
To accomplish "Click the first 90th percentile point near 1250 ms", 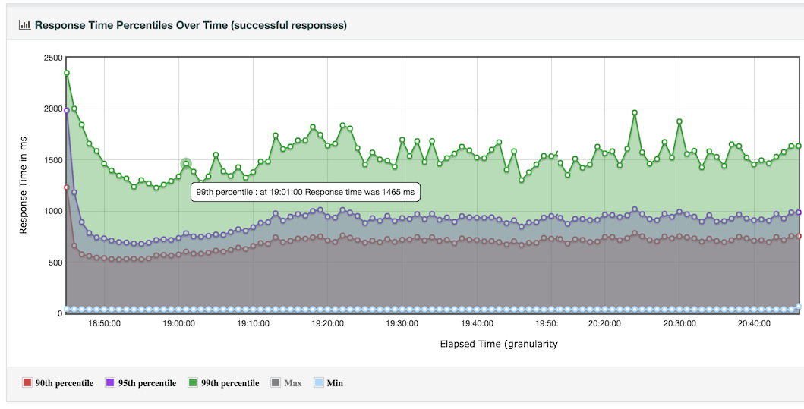I will click(x=67, y=187).
